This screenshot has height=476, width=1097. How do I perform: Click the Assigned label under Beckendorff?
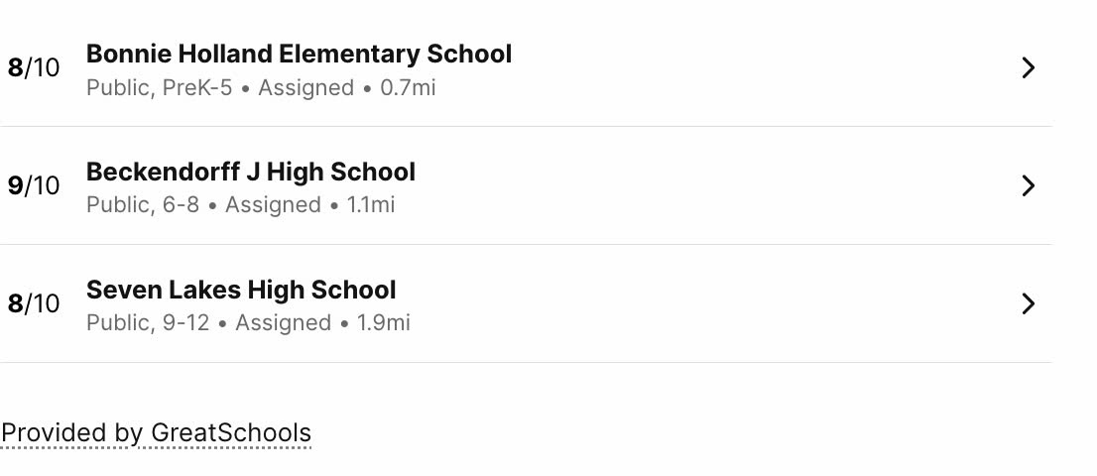(273, 205)
